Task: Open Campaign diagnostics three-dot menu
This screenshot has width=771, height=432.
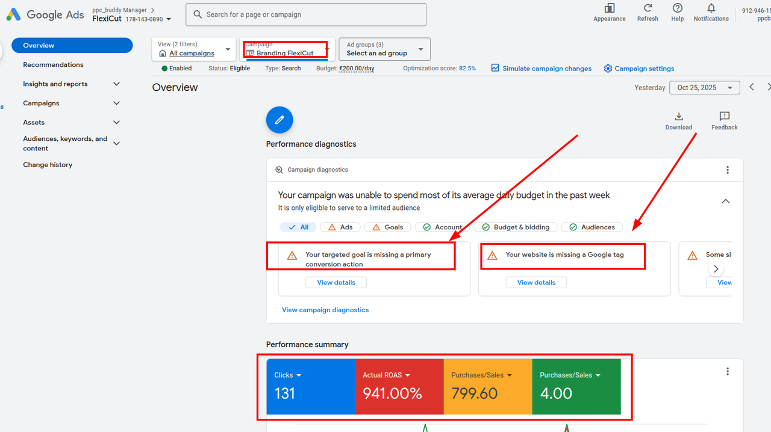Action: pos(728,170)
